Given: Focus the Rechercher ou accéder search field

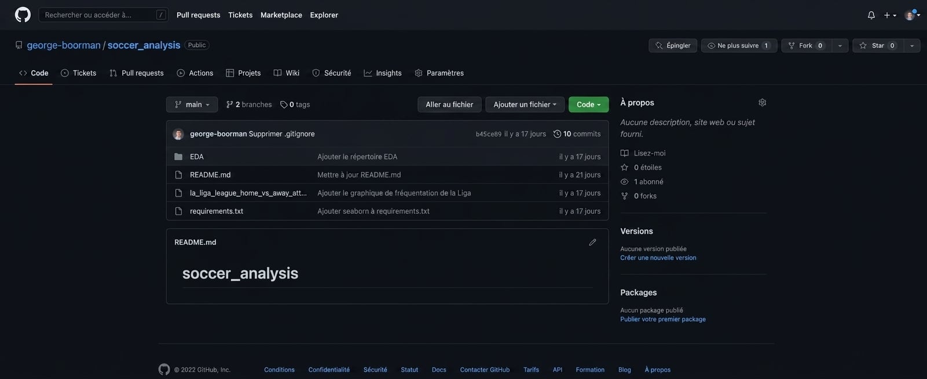Looking at the screenshot, I should pos(104,14).
